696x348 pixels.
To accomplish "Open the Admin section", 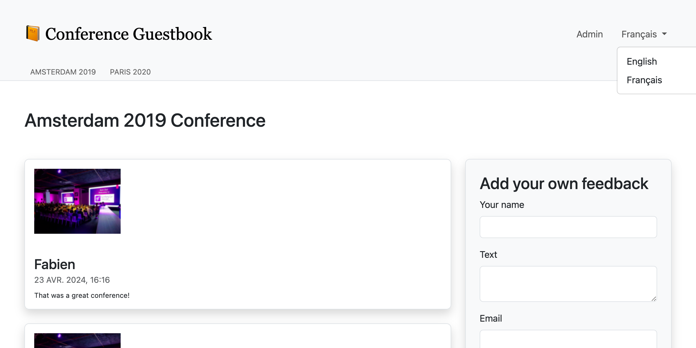I will [589, 34].
